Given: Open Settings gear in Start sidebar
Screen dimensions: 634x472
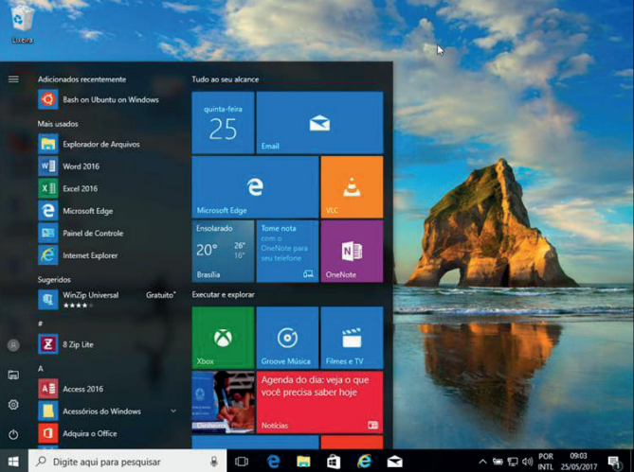Looking at the screenshot, I should (x=13, y=405).
